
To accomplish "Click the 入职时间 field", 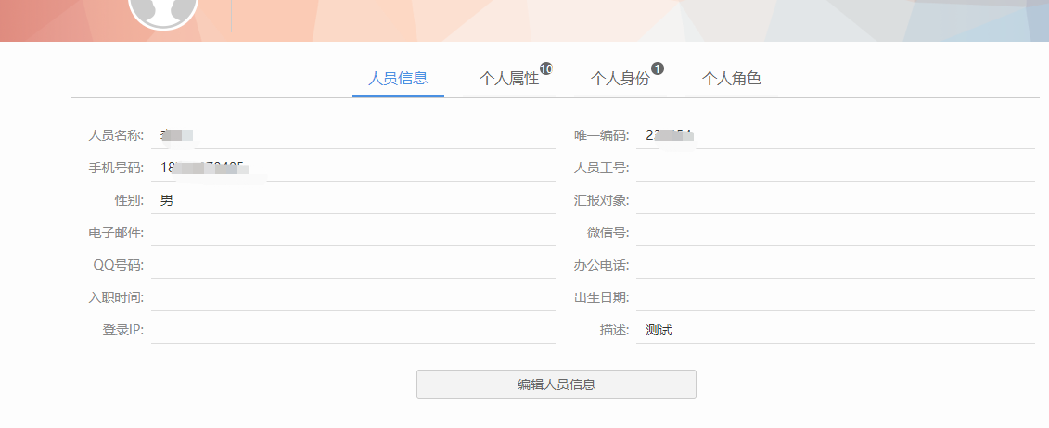I will (352, 297).
